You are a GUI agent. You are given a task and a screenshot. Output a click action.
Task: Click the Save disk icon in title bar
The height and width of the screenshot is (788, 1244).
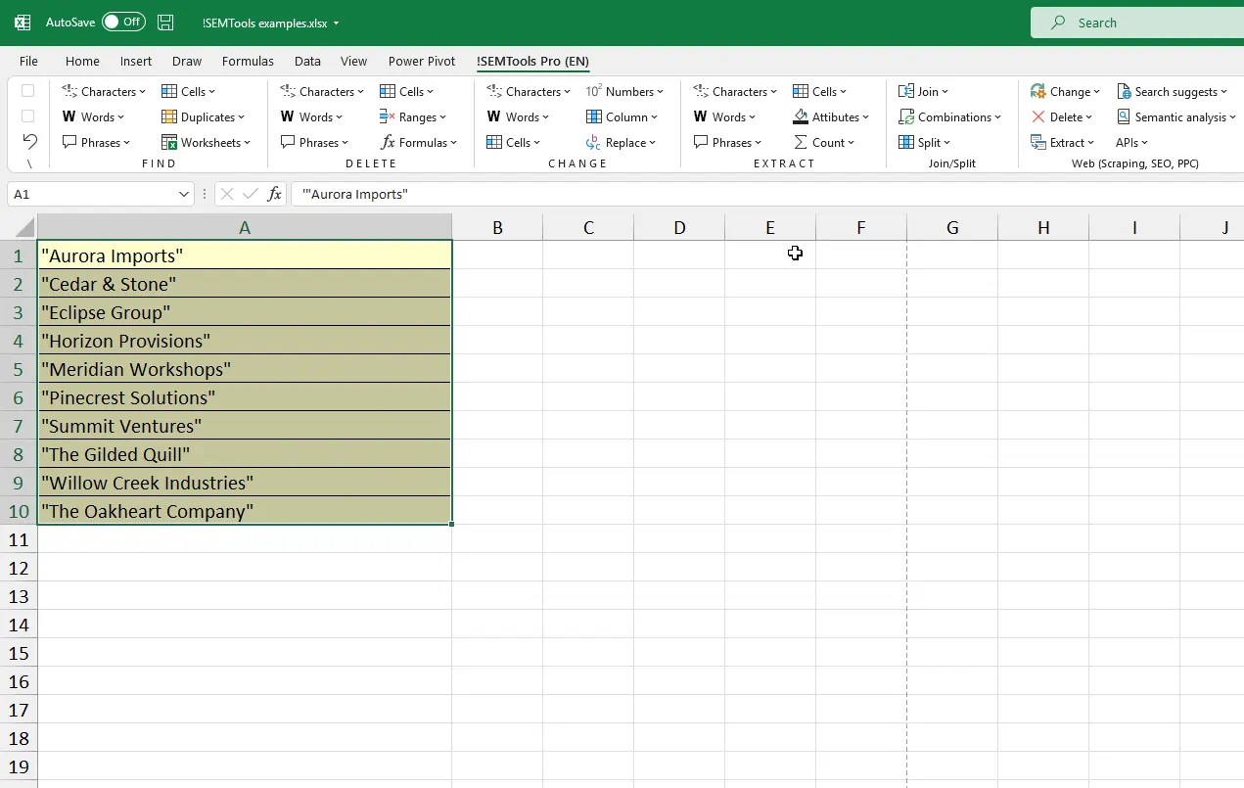point(165,22)
